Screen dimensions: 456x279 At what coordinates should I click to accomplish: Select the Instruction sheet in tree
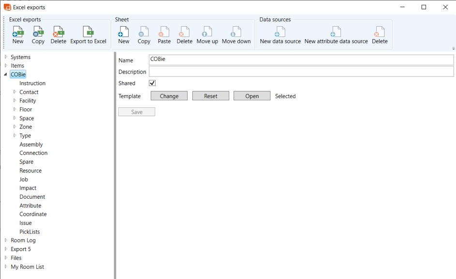tap(32, 83)
